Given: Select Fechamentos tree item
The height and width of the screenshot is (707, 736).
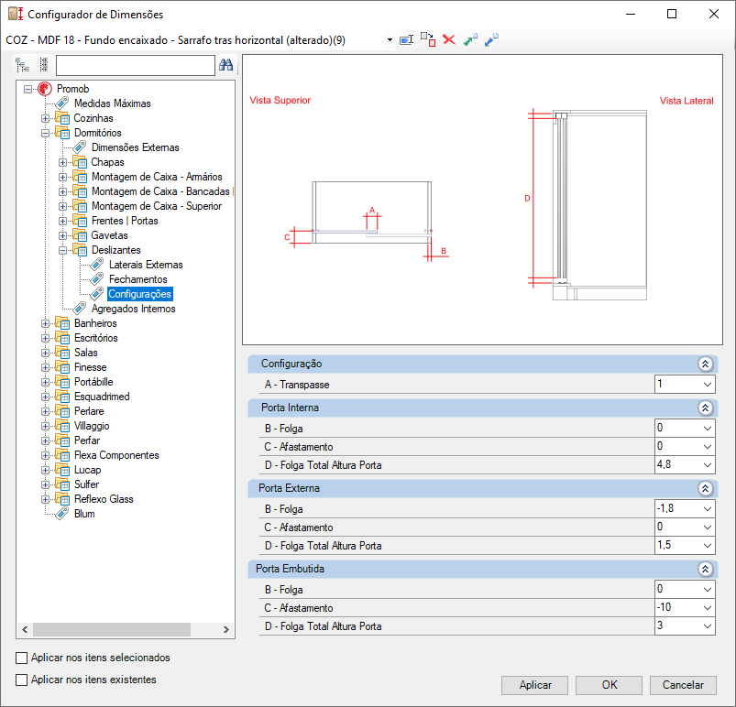Looking at the screenshot, I should pos(138,279).
